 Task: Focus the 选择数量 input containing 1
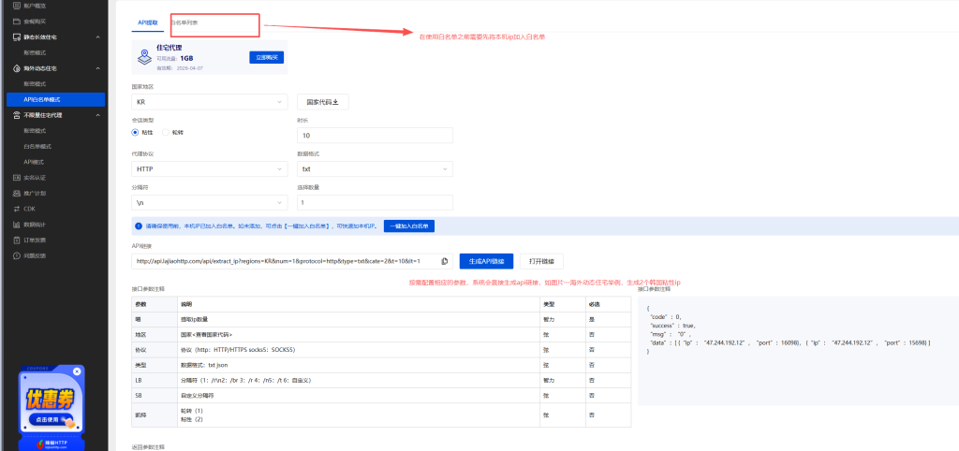[375, 202]
